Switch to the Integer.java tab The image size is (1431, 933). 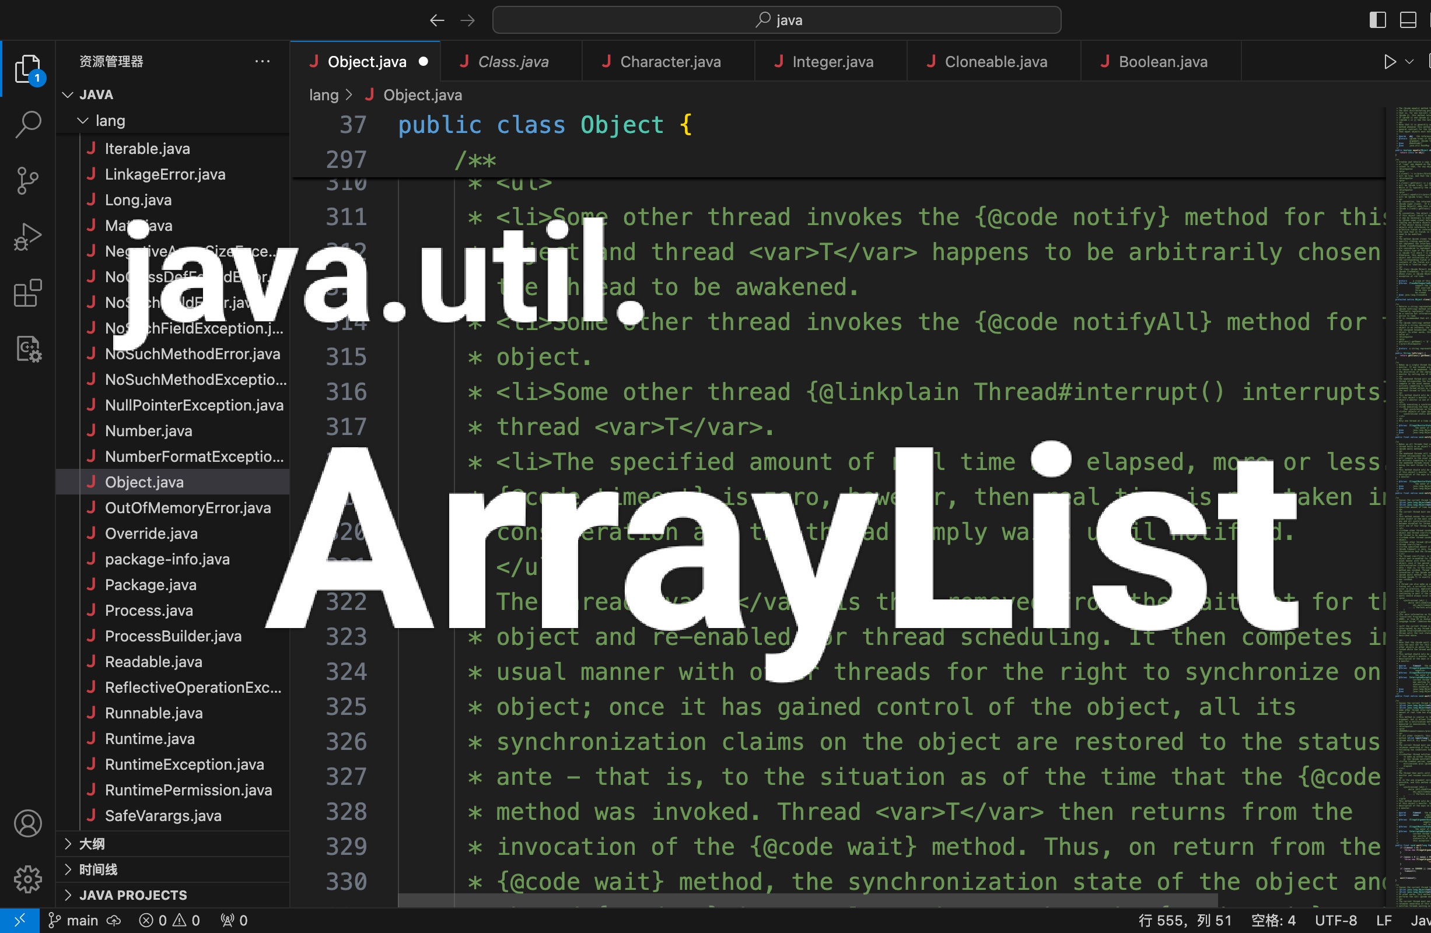pyautogui.click(x=831, y=61)
